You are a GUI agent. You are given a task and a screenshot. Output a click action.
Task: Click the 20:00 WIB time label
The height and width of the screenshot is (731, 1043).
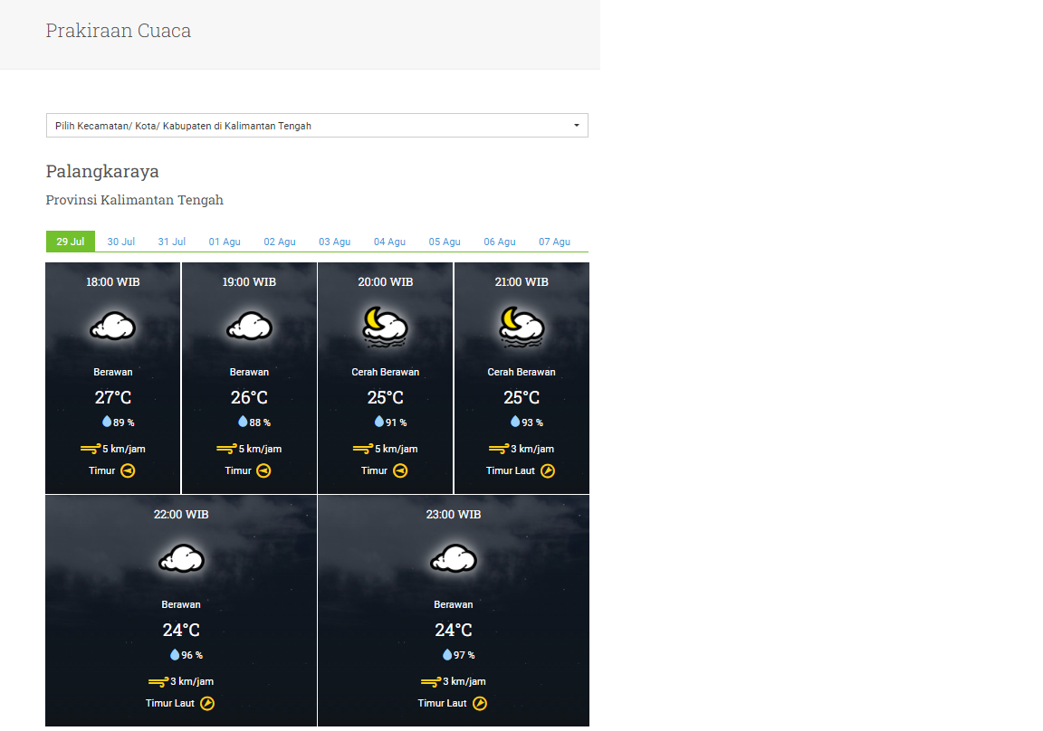pos(386,281)
